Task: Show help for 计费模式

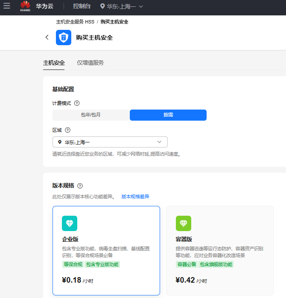Action: [77, 103]
